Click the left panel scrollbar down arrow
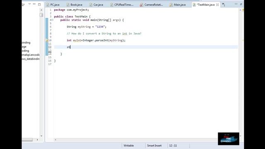 pyautogui.click(x=41, y=136)
